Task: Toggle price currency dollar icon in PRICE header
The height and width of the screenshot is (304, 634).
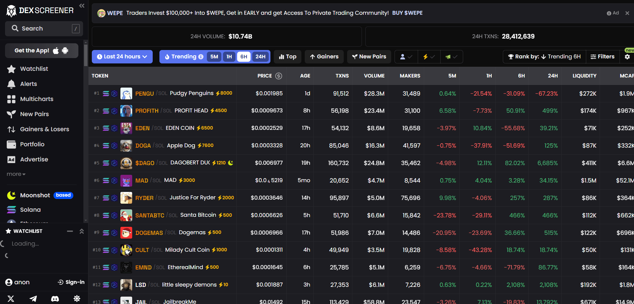Action: point(278,76)
